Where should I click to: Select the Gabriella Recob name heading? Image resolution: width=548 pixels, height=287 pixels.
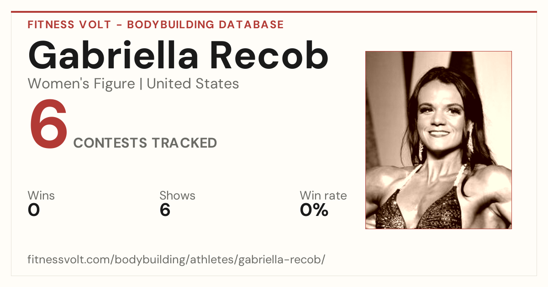click(x=178, y=56)
